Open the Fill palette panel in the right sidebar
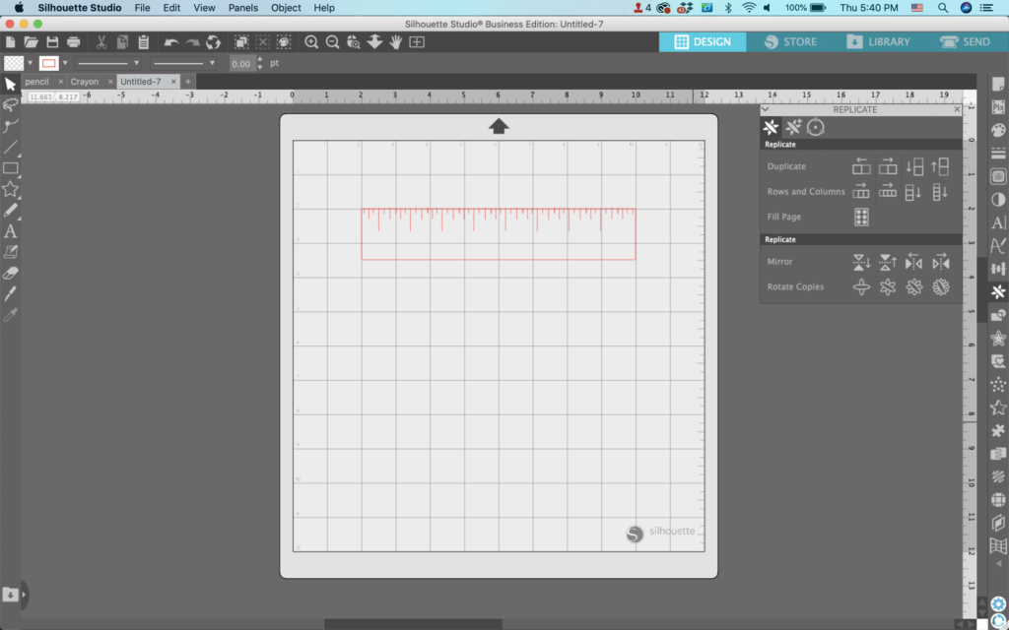The height and width of the screenshot is (630, 1009). [x=998, y=130]
